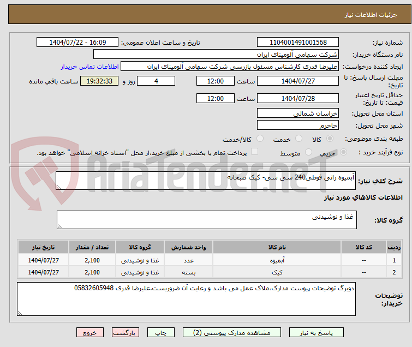
Task: Click the buyer organization name field
Action: pyautogui.click(x=216, y=55)
